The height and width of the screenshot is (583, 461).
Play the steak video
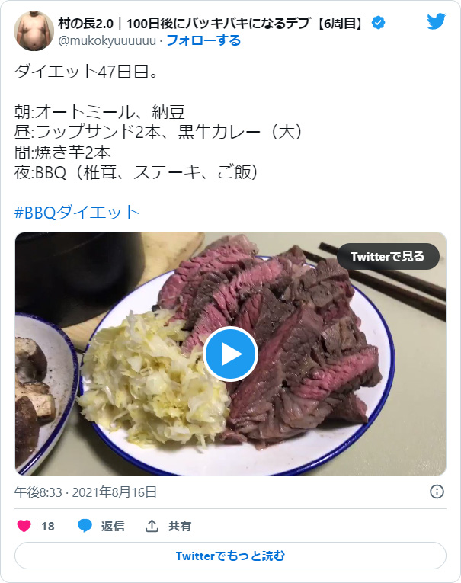[230, 354]
